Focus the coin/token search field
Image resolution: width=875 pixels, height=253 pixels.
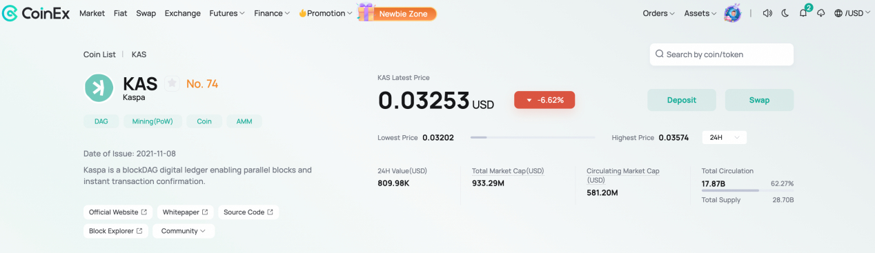click(x=721, y=54)
